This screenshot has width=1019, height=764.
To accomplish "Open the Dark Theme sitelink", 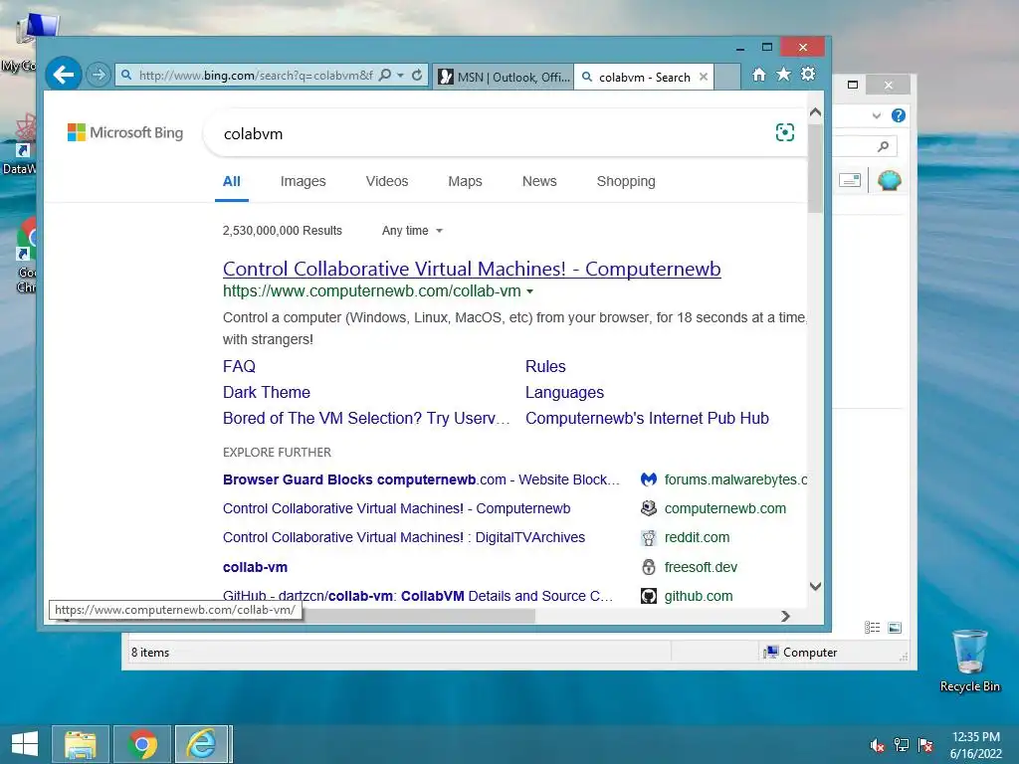I will (267, 392).
